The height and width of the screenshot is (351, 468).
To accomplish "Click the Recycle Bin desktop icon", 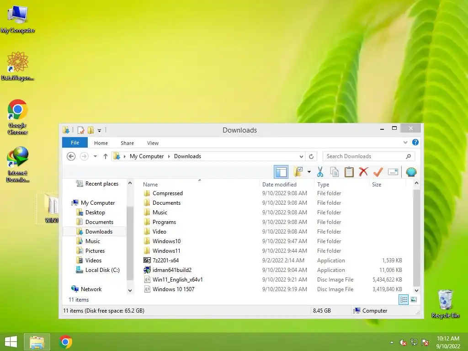I will coord(445,304).
